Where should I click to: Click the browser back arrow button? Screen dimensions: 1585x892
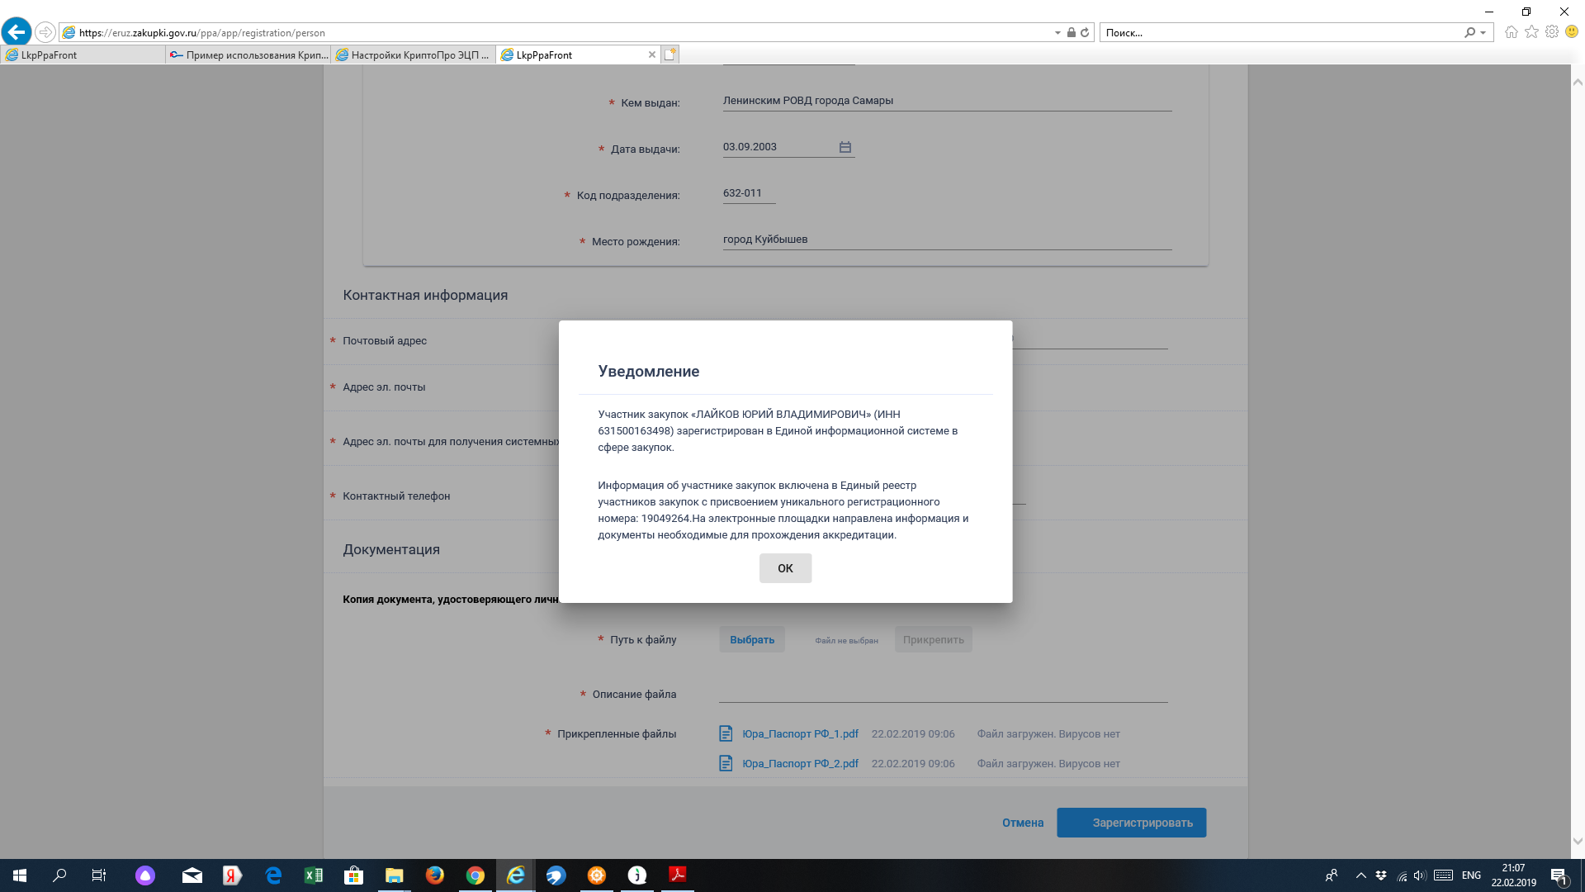point(17,32)
